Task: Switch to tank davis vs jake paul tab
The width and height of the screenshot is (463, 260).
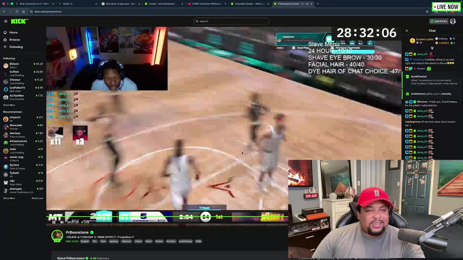Action: [120, 4]
